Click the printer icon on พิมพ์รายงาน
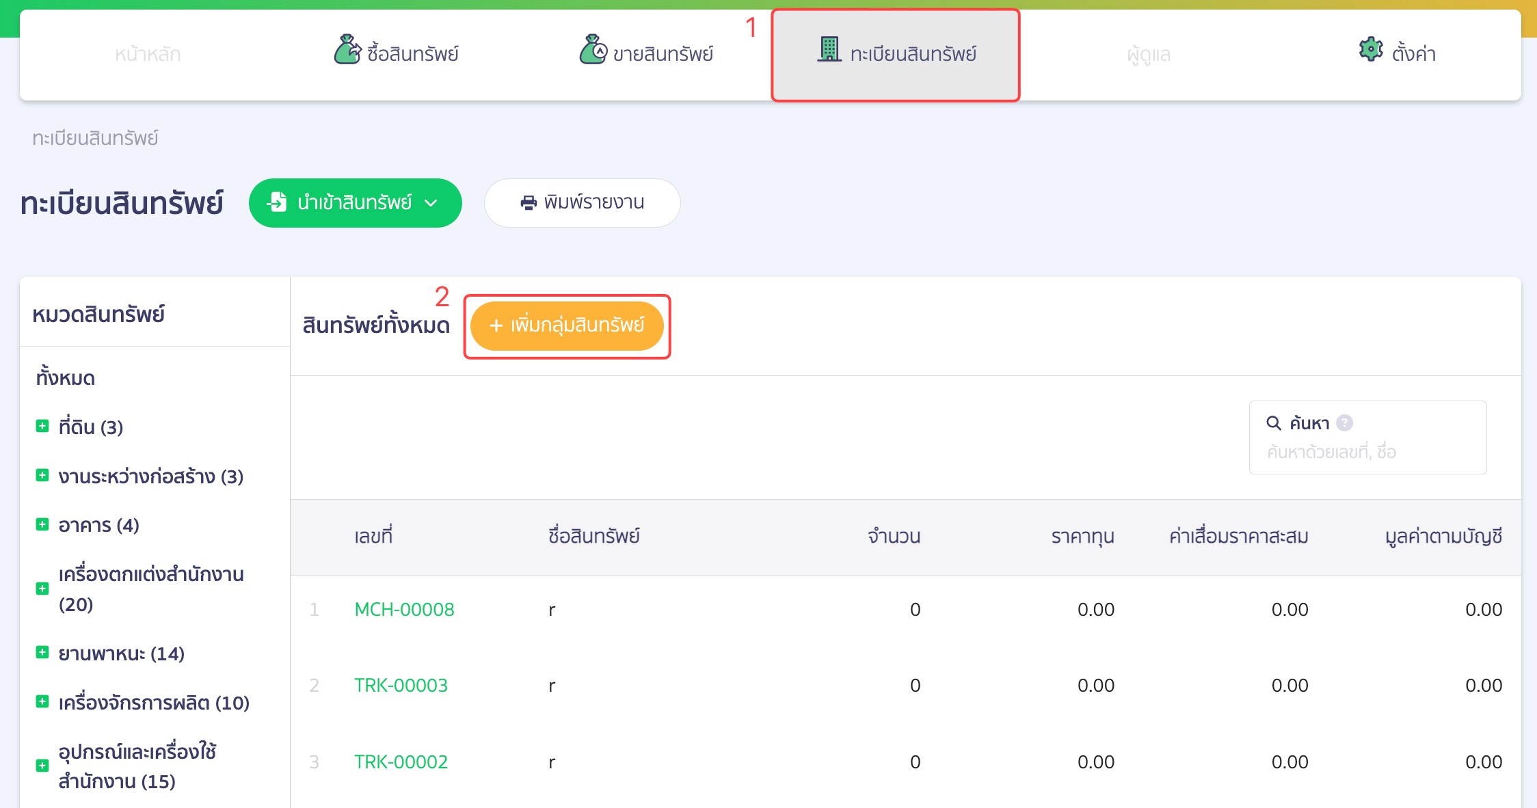Image resolution: width=1537 pixels, height=808 pixels. 529,203
